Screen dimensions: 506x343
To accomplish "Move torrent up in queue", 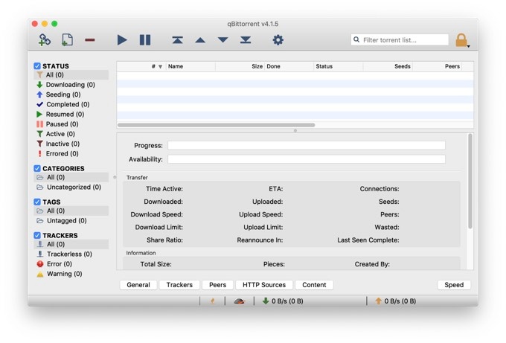I will (x=200, y=40).
